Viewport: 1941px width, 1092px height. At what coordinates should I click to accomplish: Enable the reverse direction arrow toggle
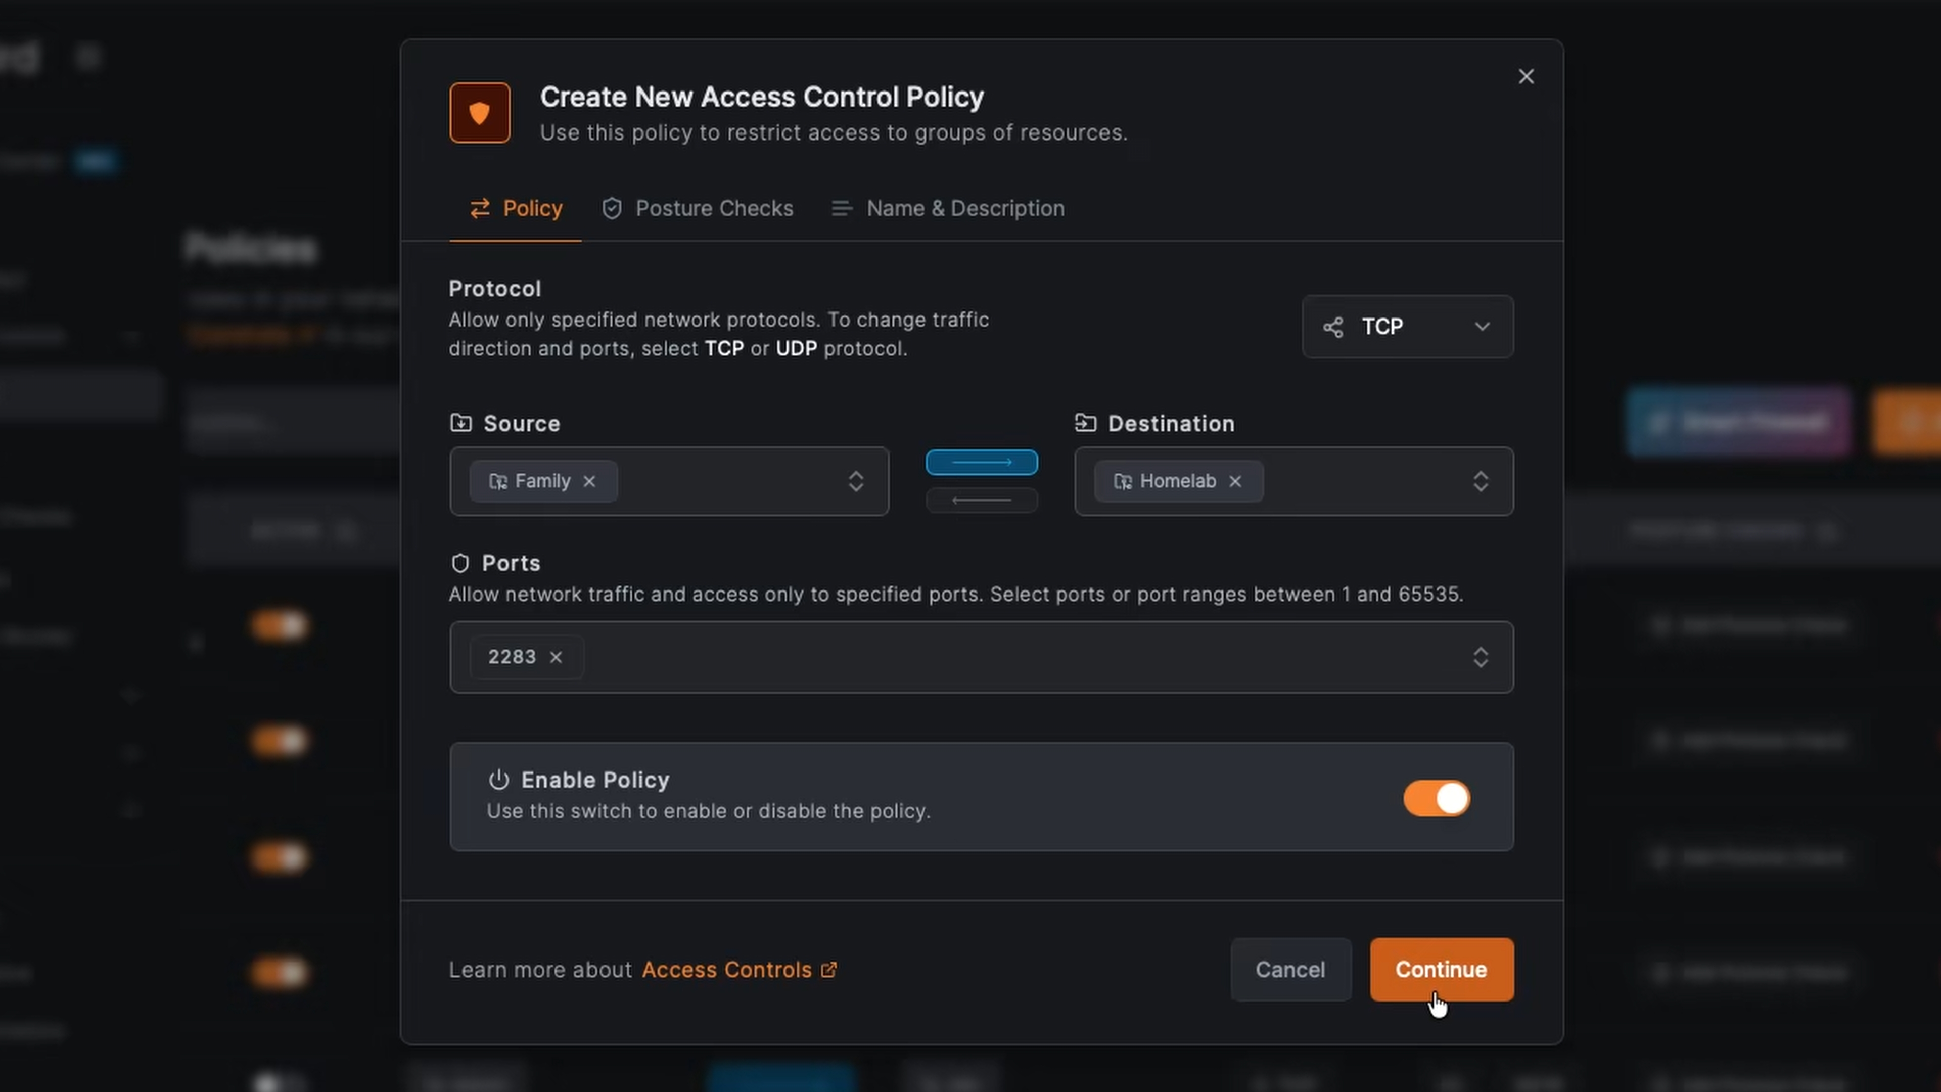pos(981,500)
